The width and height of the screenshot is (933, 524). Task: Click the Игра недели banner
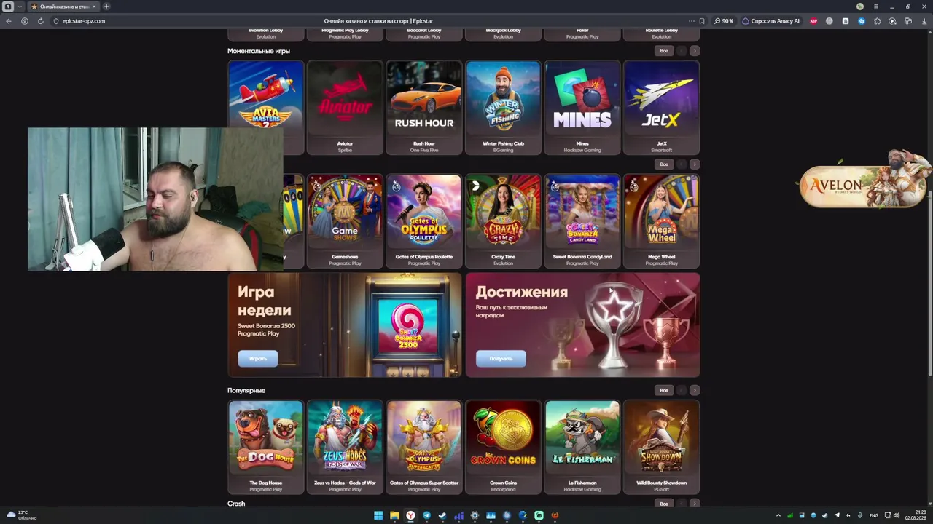point(345,325)
